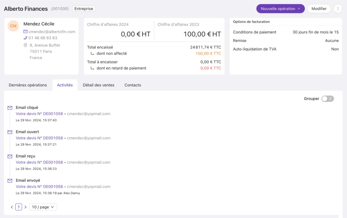Click the envelope icon of Email ouvert activity
Image resolution: width=347 pixels, height=218 pixels.
pos(10,132)
